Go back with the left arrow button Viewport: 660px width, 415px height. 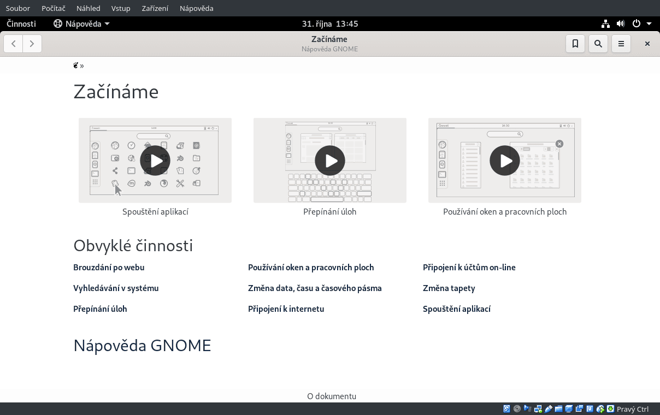13,44
